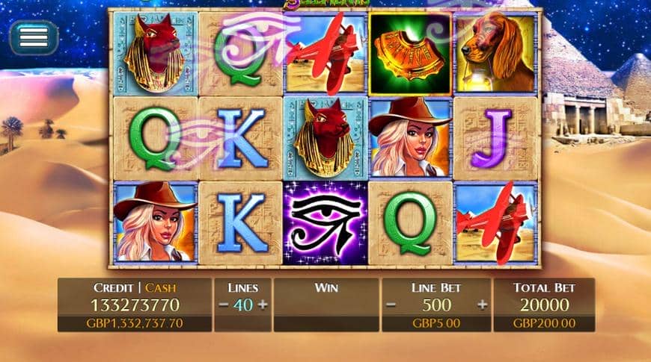Click the red jackal in top-left tile

pos(156,54)
